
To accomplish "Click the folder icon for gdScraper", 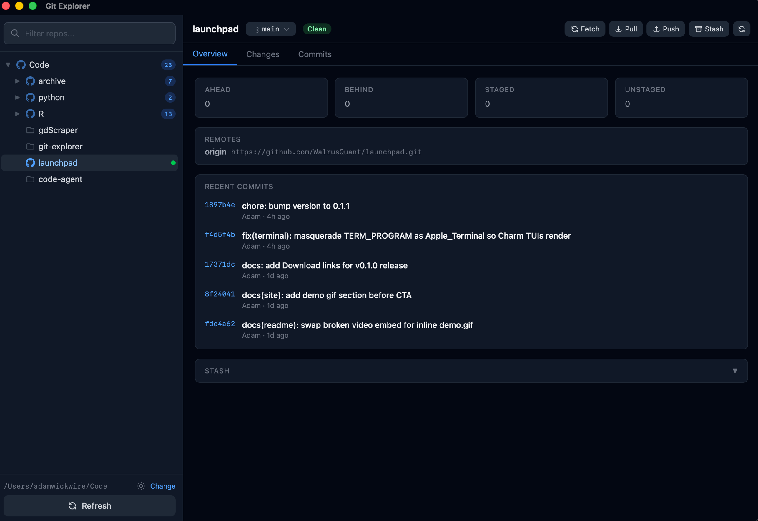I will click(x=30, y=130).
